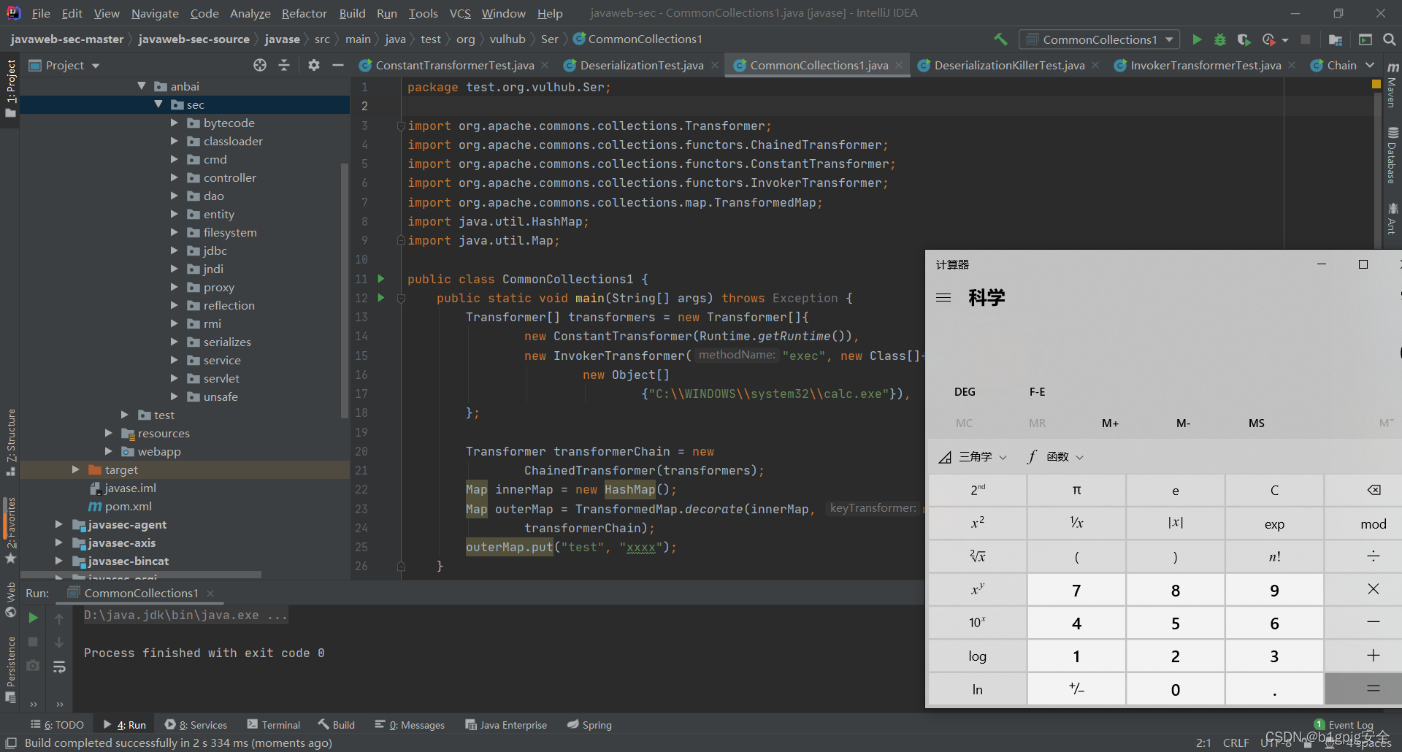Click run gutter icon beside main method line 12

380,298
